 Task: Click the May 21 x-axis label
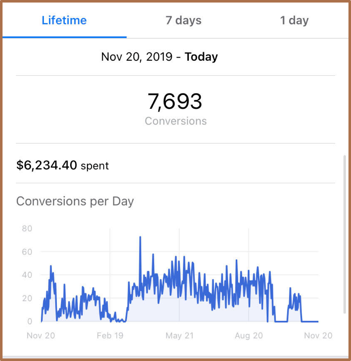coord(179,335)
